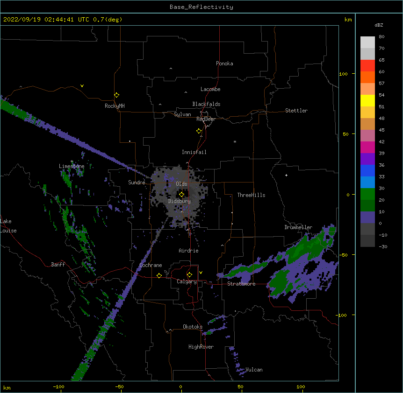Click the Vulcan label
Image resolution: width=403 pixels, height=393 pixels.
tap(254, 370)
